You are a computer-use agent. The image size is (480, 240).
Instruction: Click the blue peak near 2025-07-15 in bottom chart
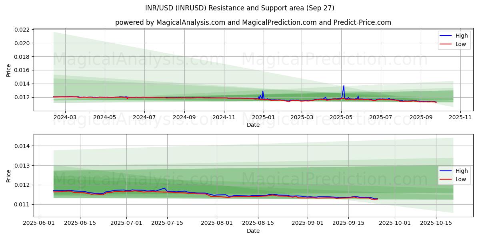pos(164,188)
